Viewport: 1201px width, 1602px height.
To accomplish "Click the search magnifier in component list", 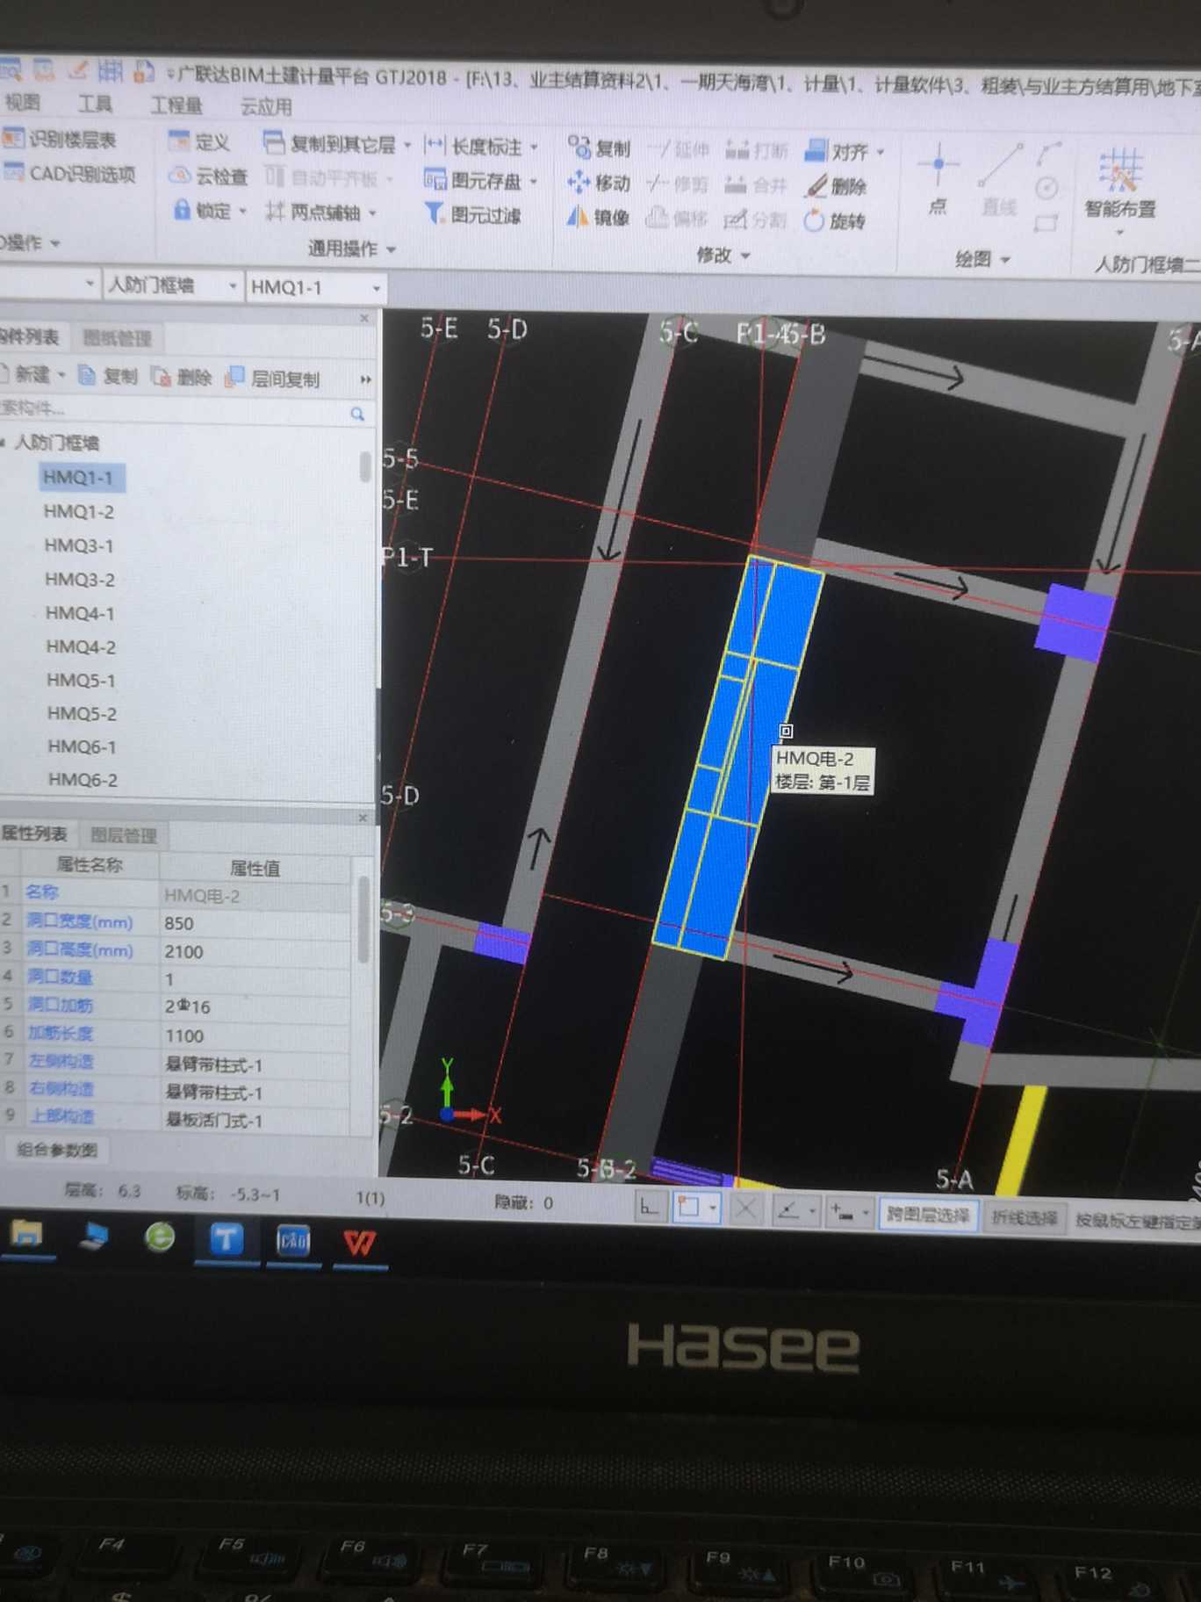I will pyautogui.click(x=357, y=414).
